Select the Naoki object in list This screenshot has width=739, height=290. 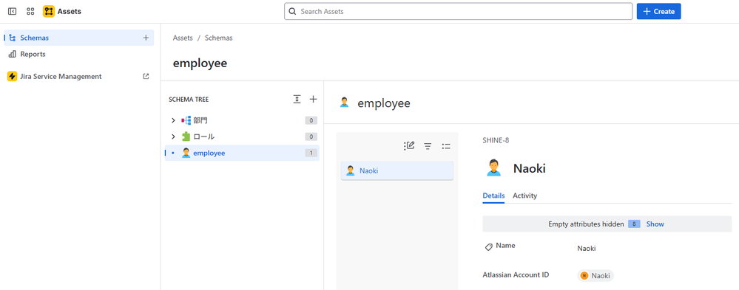coord(397,170)
